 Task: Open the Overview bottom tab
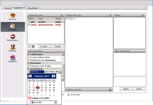point(74,95)
